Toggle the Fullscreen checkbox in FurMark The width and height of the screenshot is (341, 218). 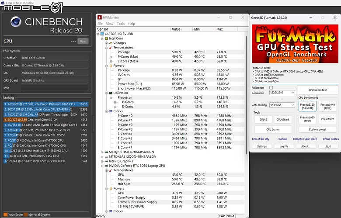pos(271,87)
